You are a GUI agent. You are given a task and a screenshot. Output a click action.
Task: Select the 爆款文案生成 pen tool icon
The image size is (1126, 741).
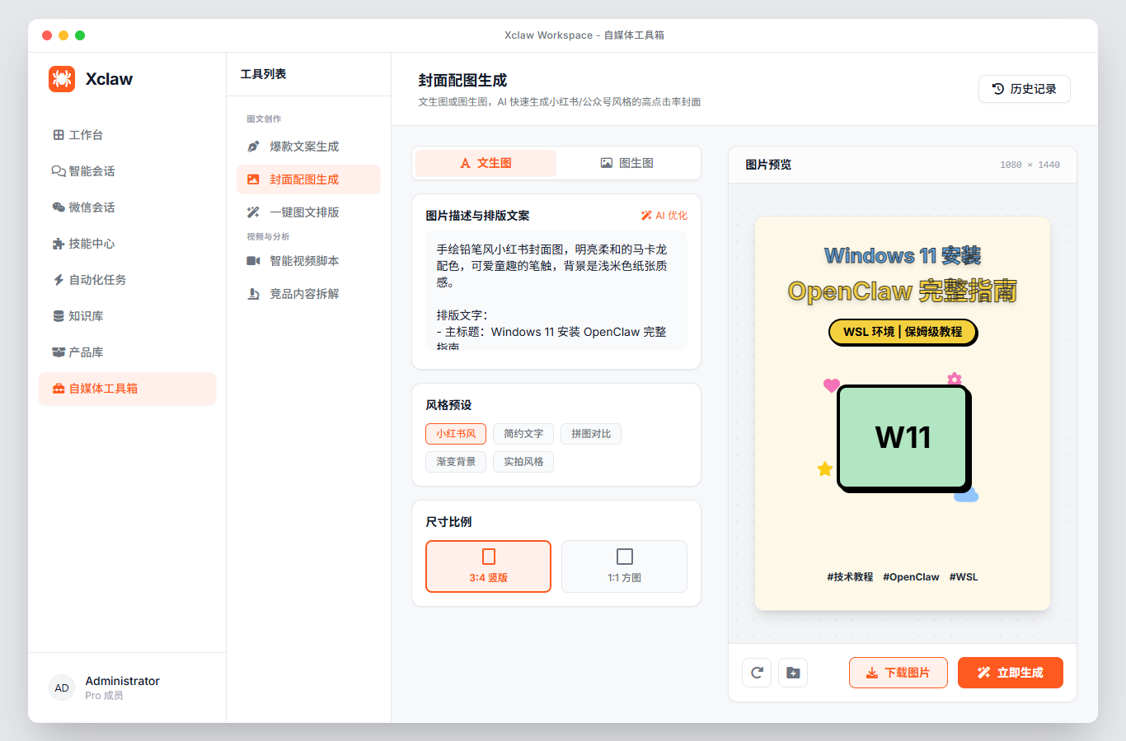point(254,146)
